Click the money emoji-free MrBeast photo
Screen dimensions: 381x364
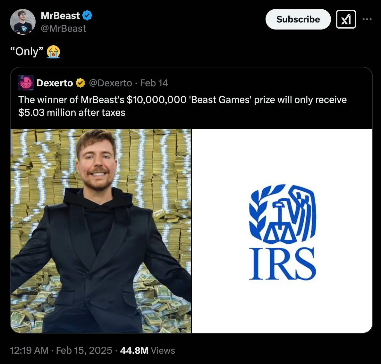click(x=101, y=230)
